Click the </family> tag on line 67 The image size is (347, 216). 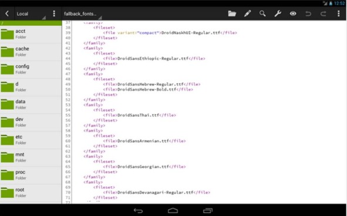[x=95, y=177]
